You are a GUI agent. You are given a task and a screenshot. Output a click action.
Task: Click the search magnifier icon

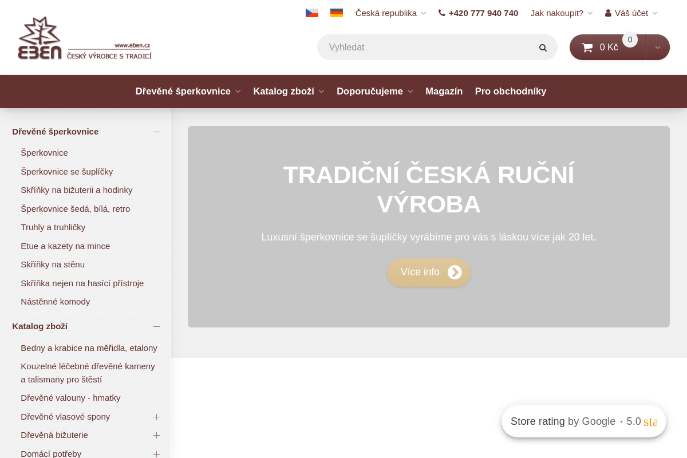click(x=543, y=48)
